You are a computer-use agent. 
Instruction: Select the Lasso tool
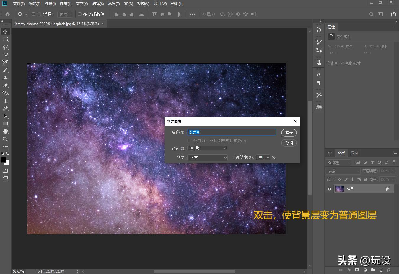(5, 47)
